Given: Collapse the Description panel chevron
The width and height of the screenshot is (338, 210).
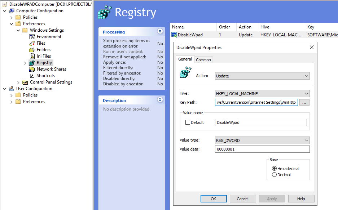Looking at the screenshot, I should pyautogui.click(x=160, y=100).
